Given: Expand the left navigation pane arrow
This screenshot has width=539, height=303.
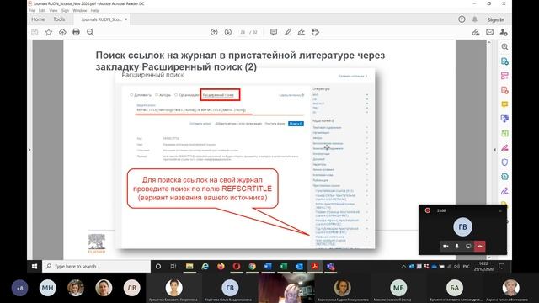Looking at the screenshot, I should pyautogui.click(x=29, y=150).
